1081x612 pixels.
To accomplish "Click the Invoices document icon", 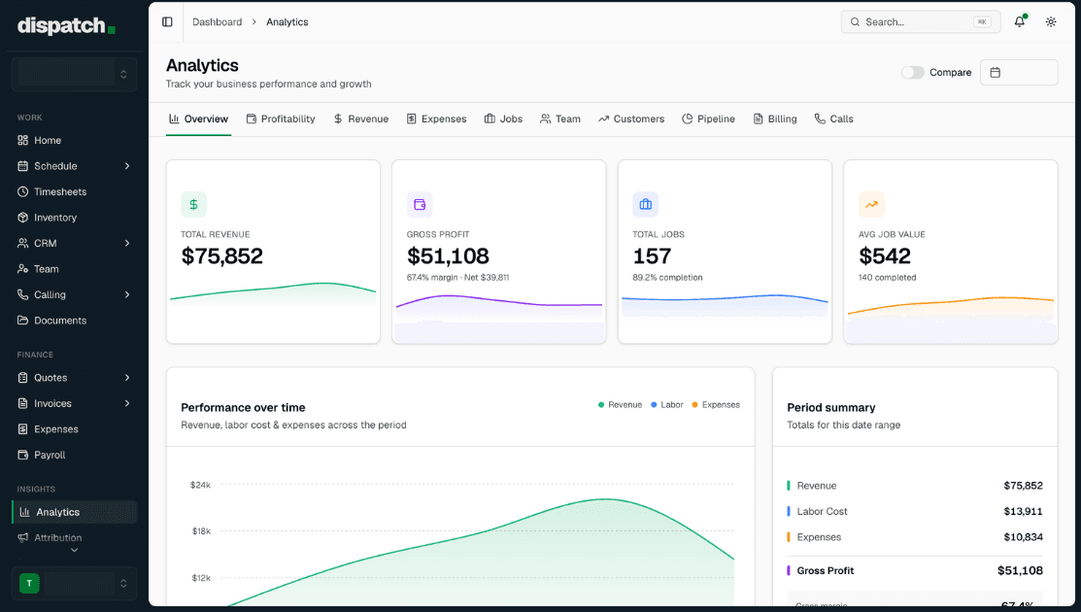I will 22,403.
